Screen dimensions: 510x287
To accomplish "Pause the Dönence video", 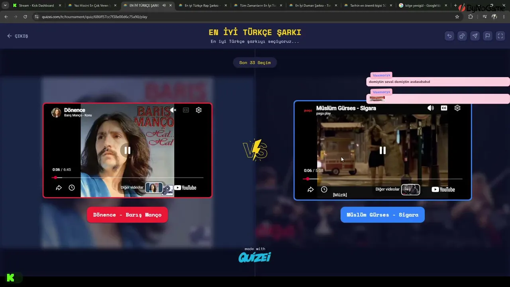I will [x=127, y=150].
